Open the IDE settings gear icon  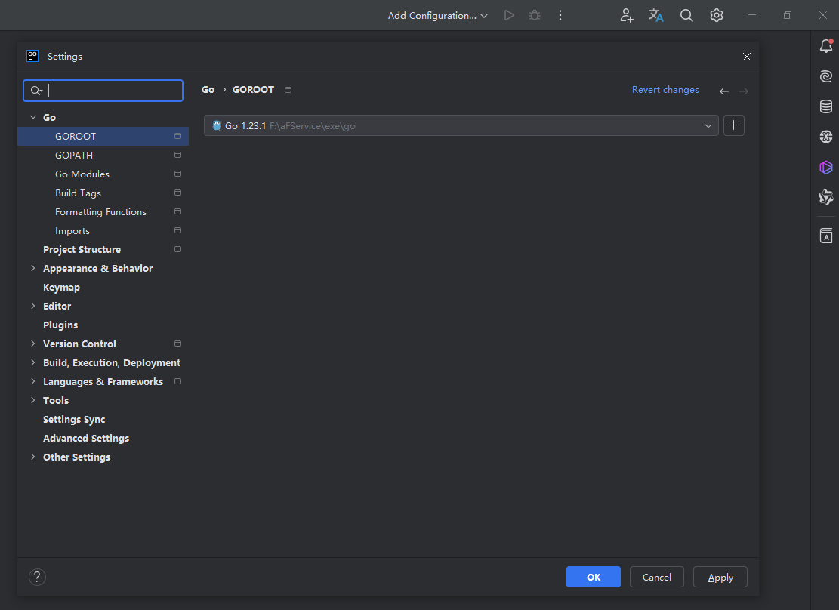[x=717, y=15]
